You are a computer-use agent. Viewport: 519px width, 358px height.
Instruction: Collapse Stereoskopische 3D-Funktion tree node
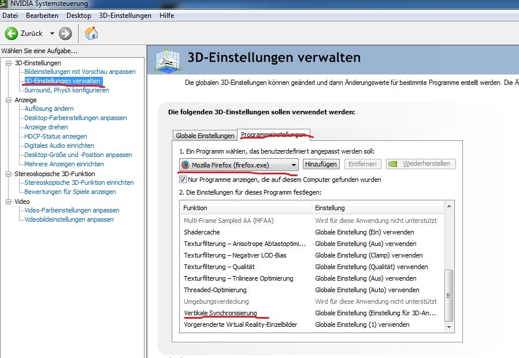point(8,174)
